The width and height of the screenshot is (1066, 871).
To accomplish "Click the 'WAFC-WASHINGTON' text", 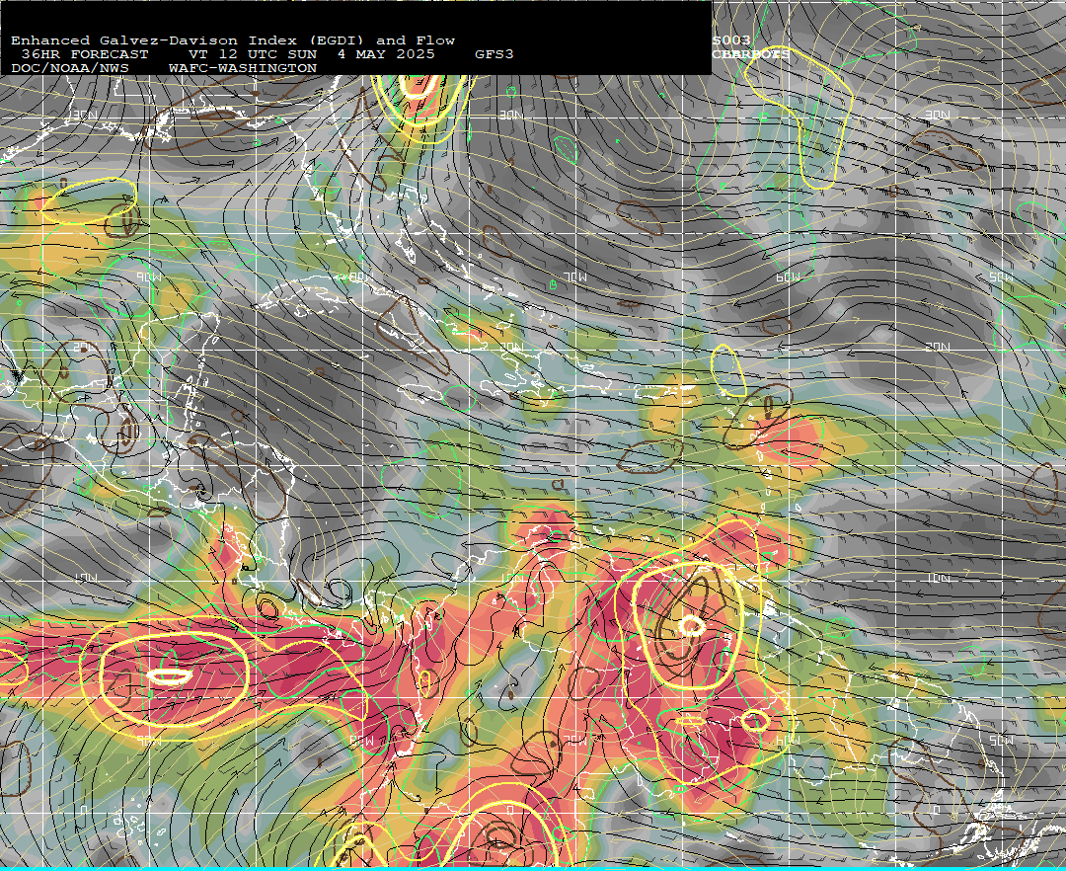I will click(x=243, y=69).
